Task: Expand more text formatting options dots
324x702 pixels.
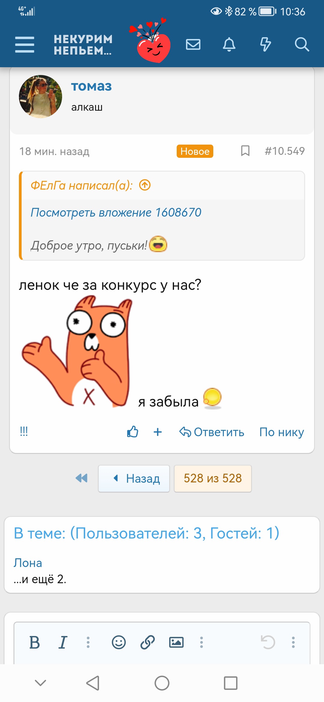Action: [88, 643]
